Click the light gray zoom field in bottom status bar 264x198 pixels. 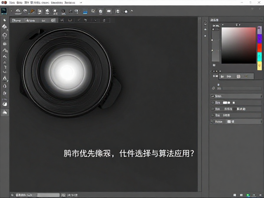(48, 195)
